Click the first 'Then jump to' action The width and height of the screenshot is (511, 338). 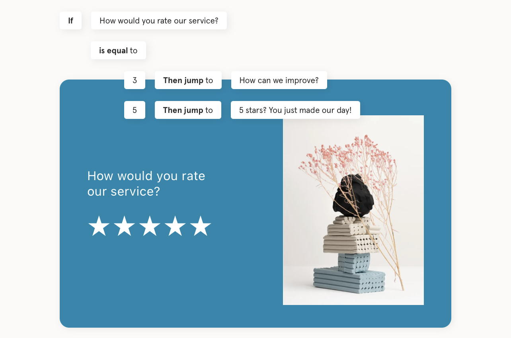[188, 80]
